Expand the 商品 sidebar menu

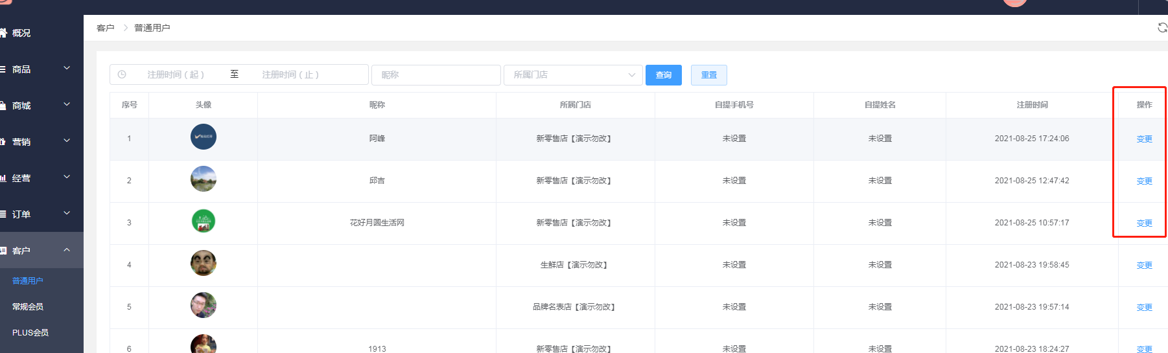(41, 69)
